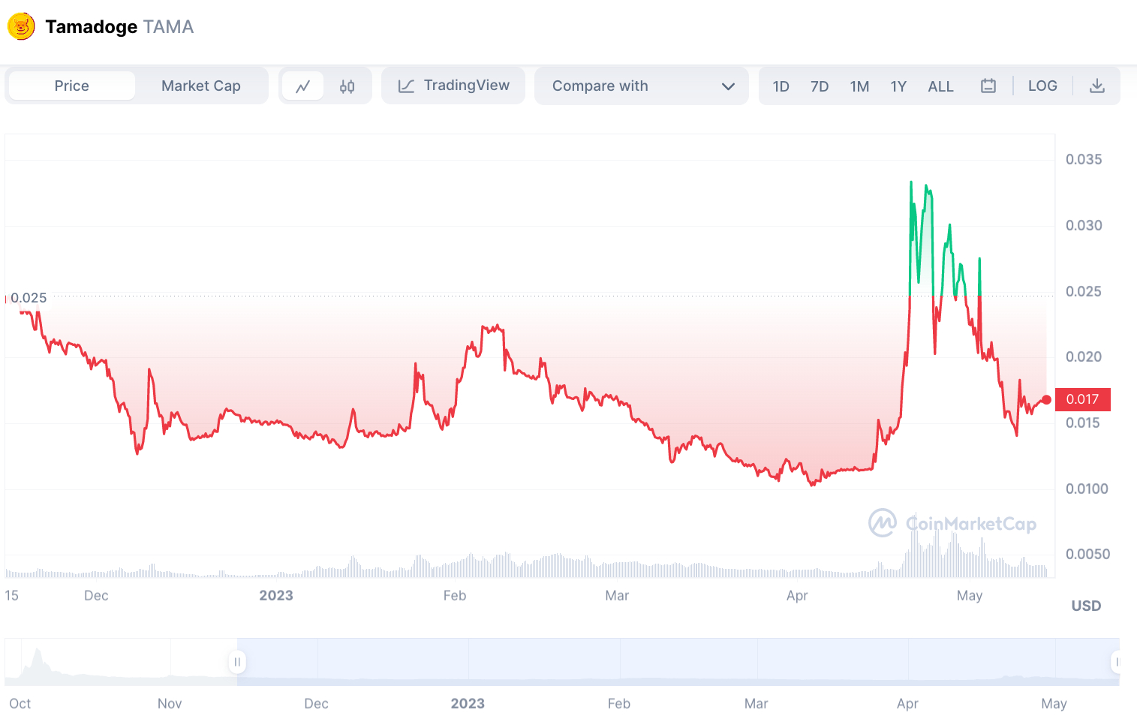1137x725 pixels.
Task: Click the Mar label on chart axis
Action: (617, 595)
